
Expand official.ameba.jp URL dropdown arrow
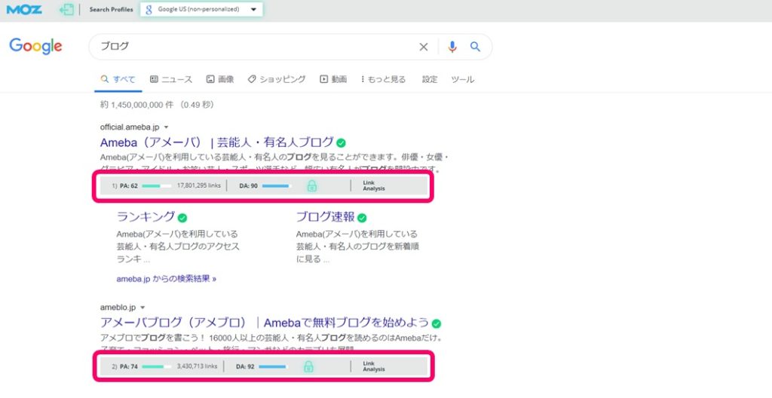(x=166, y=127)
